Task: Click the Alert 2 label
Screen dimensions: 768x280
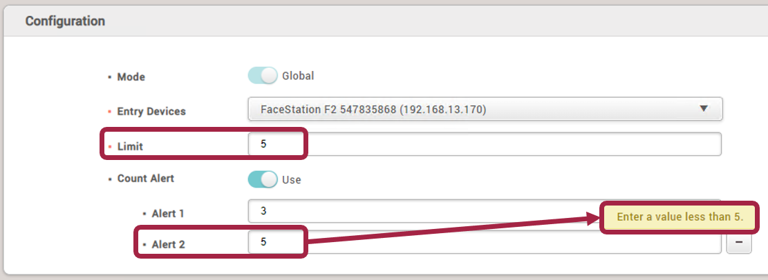Action: (168, 244)
